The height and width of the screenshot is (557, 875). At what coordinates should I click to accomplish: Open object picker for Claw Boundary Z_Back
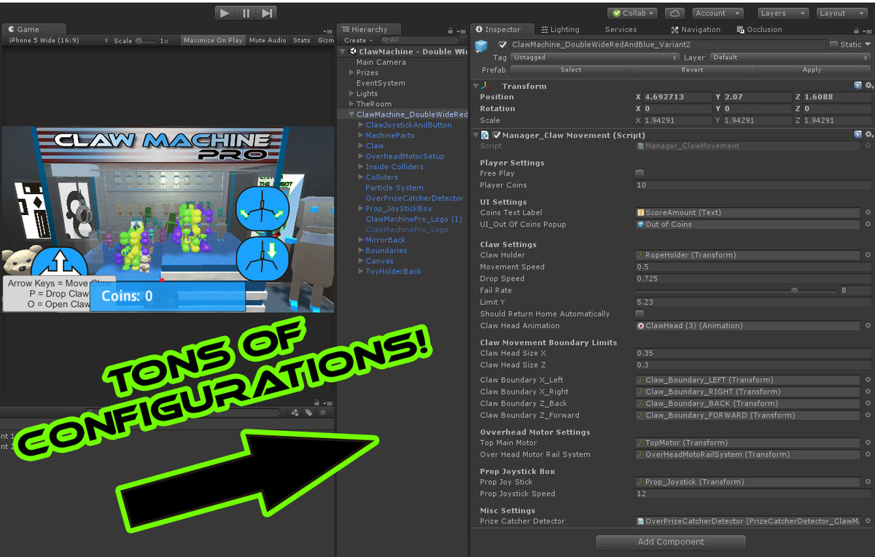click(868, 403)
